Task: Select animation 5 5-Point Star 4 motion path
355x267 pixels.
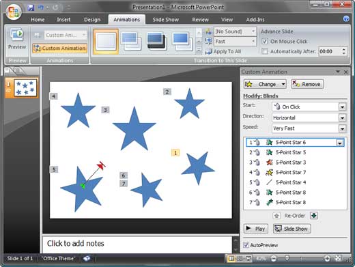Action: (295, 182)
